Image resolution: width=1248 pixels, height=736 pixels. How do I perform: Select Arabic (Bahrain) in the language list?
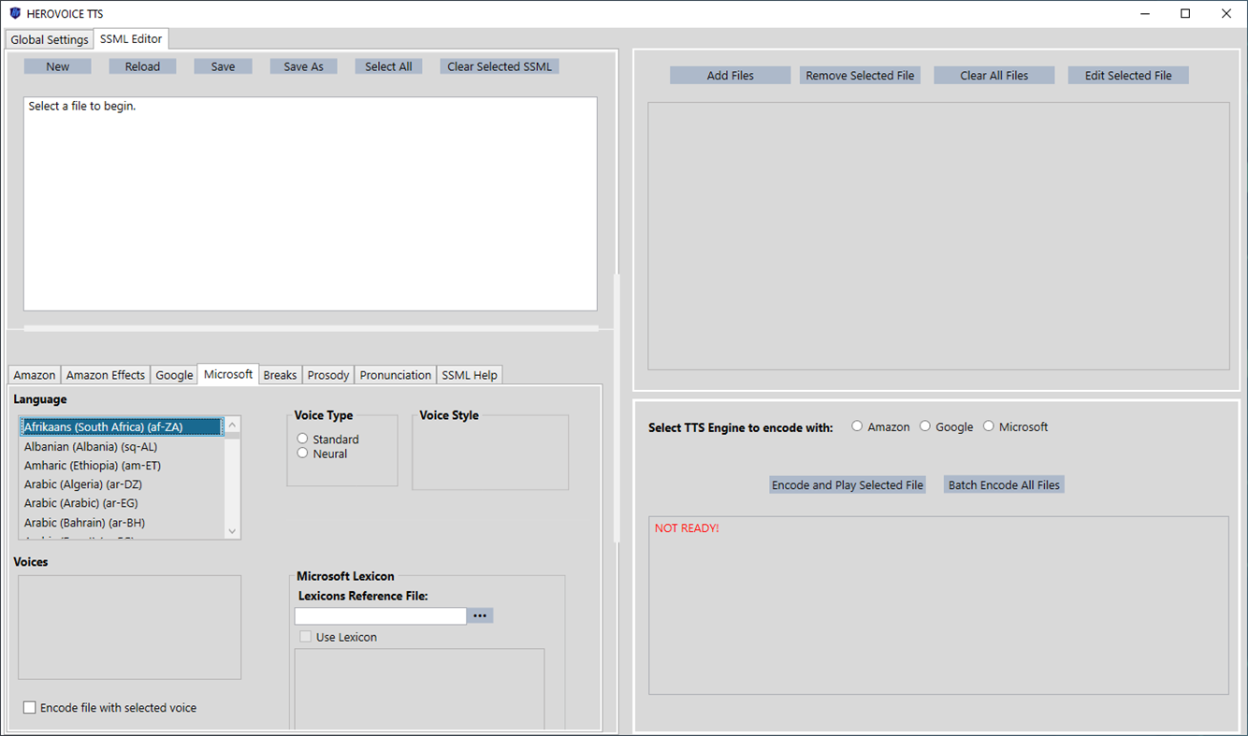pos(82,522)
